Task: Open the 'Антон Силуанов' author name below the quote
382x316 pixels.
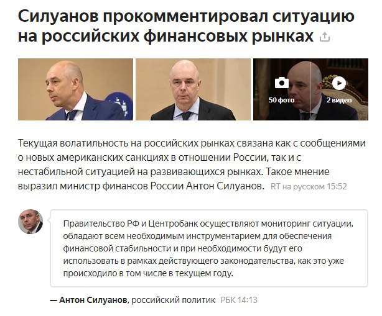Action: (x=93, y=300)
